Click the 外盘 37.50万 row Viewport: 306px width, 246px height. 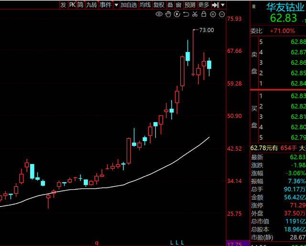coord(278,213)
